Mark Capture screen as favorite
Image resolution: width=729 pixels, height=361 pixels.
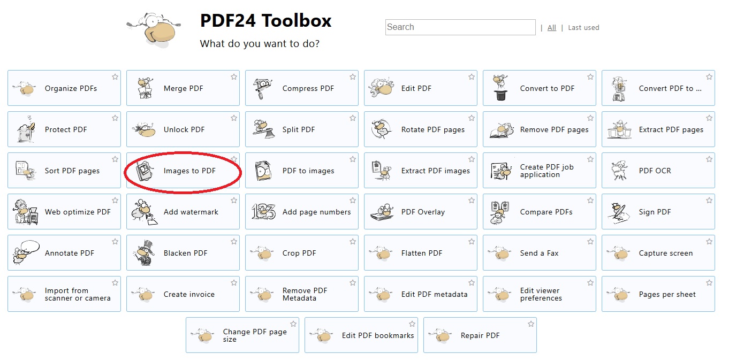(x=709, y=242)
